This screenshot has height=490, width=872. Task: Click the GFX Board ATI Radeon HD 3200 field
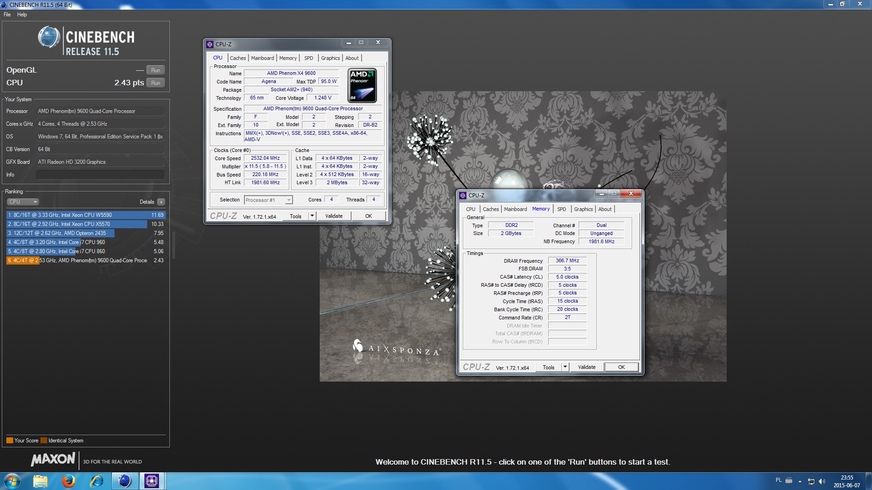click(100, 162)
